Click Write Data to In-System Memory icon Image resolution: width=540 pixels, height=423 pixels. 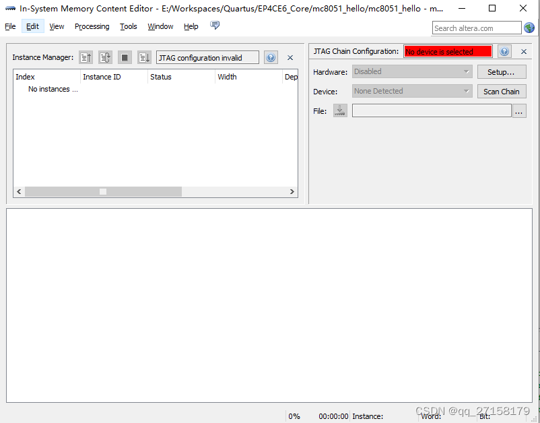click(x=144, y=57)
